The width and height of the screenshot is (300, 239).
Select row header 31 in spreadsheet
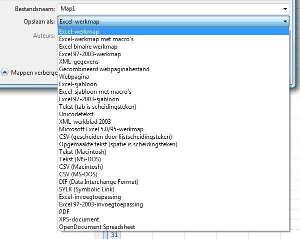114,235
